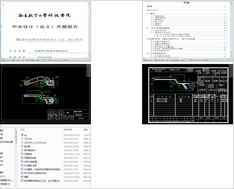Sort files by 修改日期 column header
Viewport: 234px width, 189px height.
click(67, 129)
